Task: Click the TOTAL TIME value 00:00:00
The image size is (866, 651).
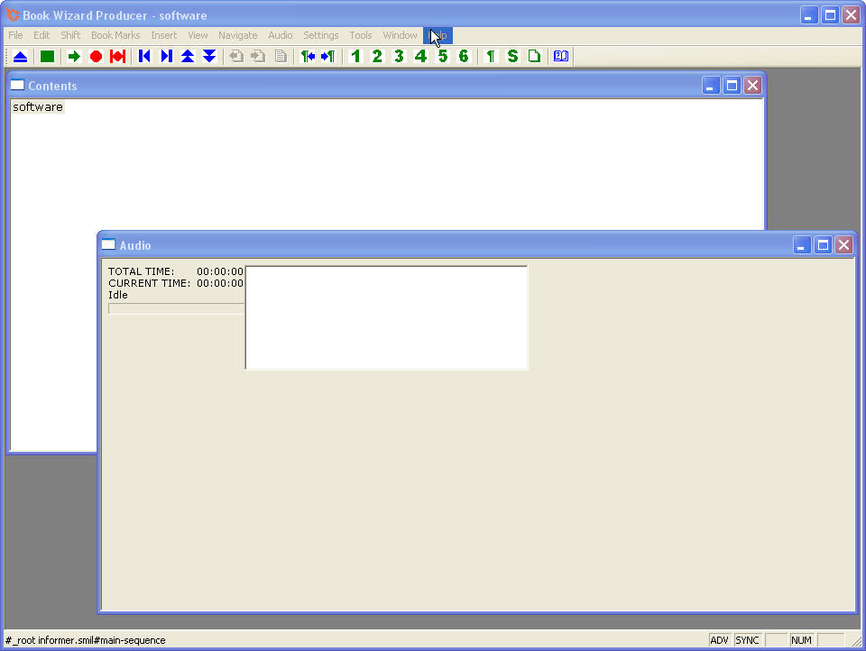Action: pos(220,271)
